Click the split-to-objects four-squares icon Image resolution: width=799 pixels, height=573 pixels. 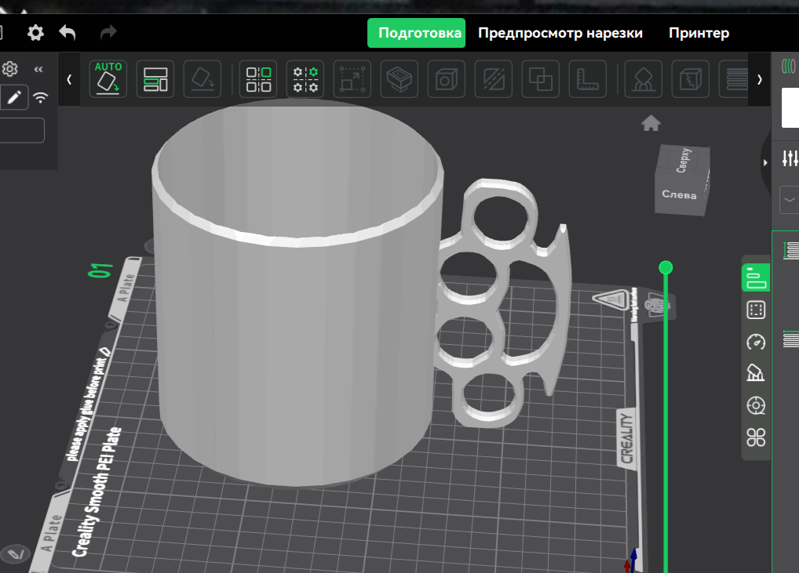pyautogui.click(x=258, y=79)
